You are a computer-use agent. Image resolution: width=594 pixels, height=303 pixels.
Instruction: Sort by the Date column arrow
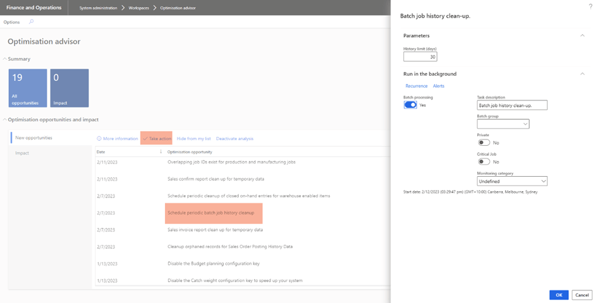coord(161,152)
